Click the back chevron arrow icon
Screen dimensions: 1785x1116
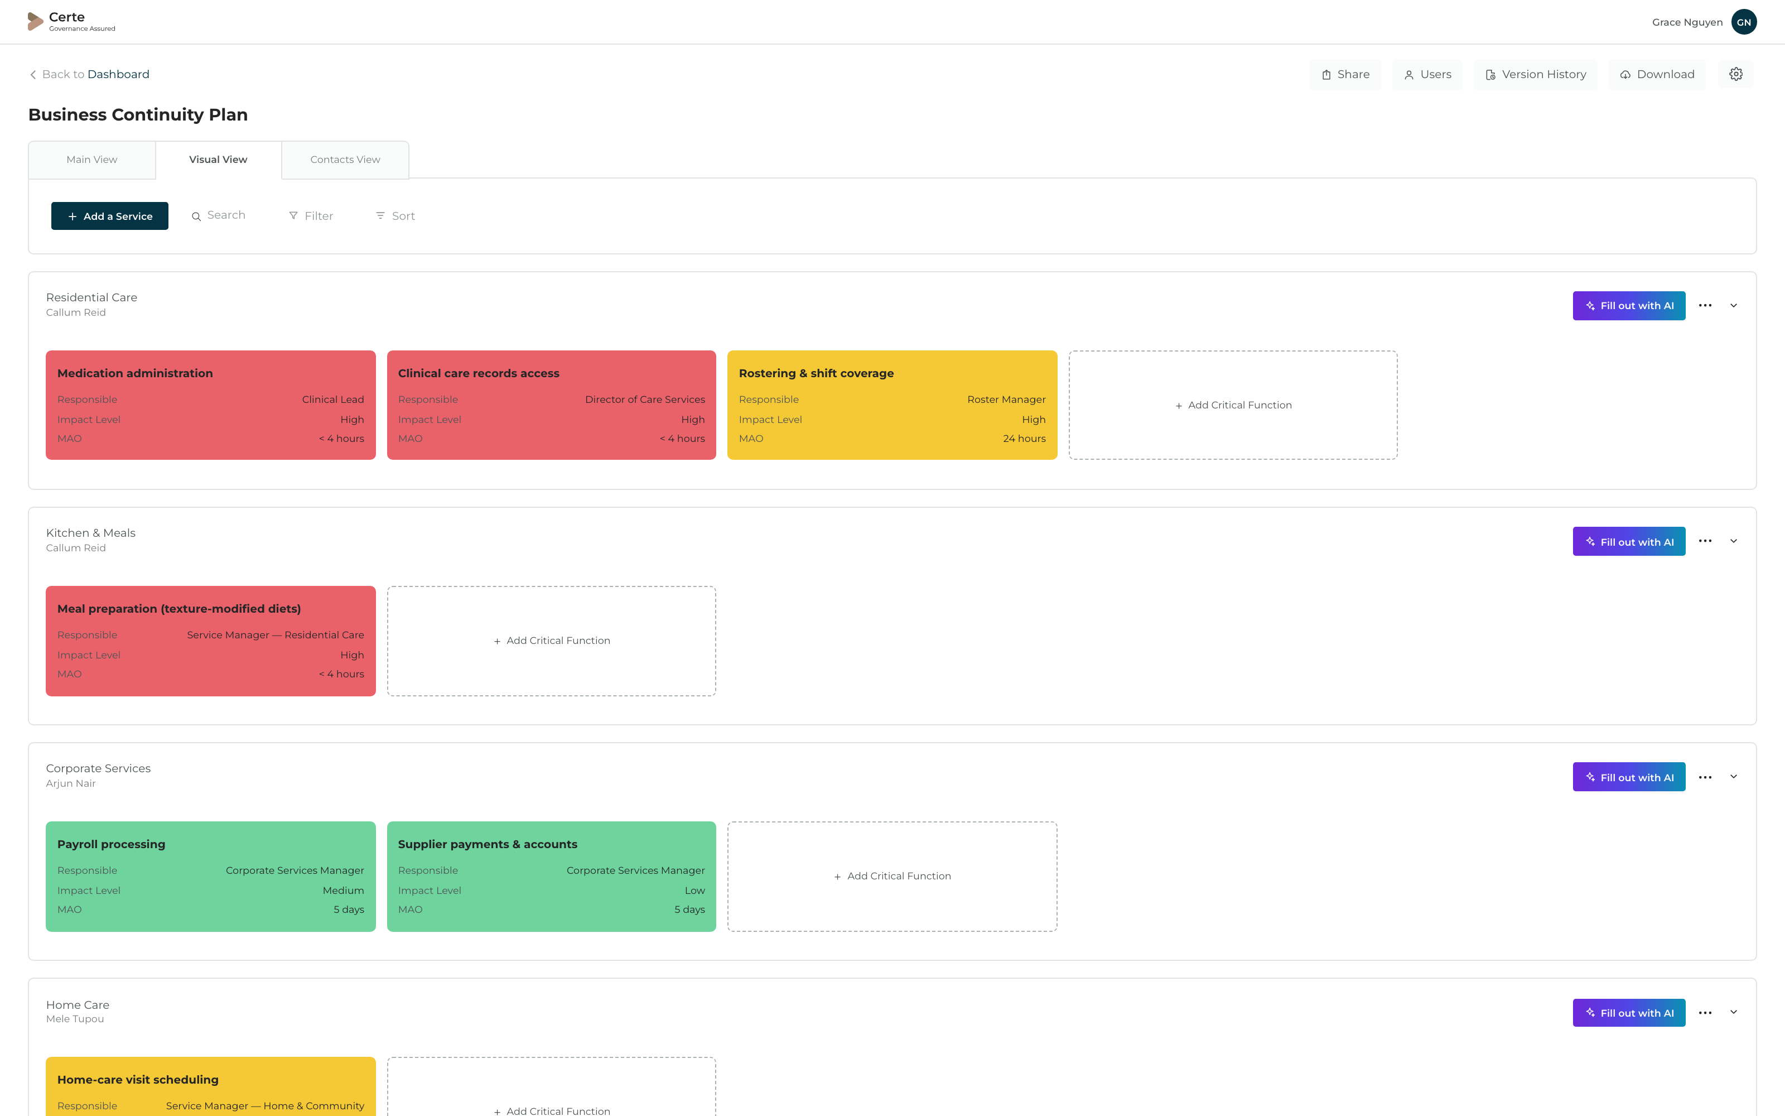(x=33, y=75)
